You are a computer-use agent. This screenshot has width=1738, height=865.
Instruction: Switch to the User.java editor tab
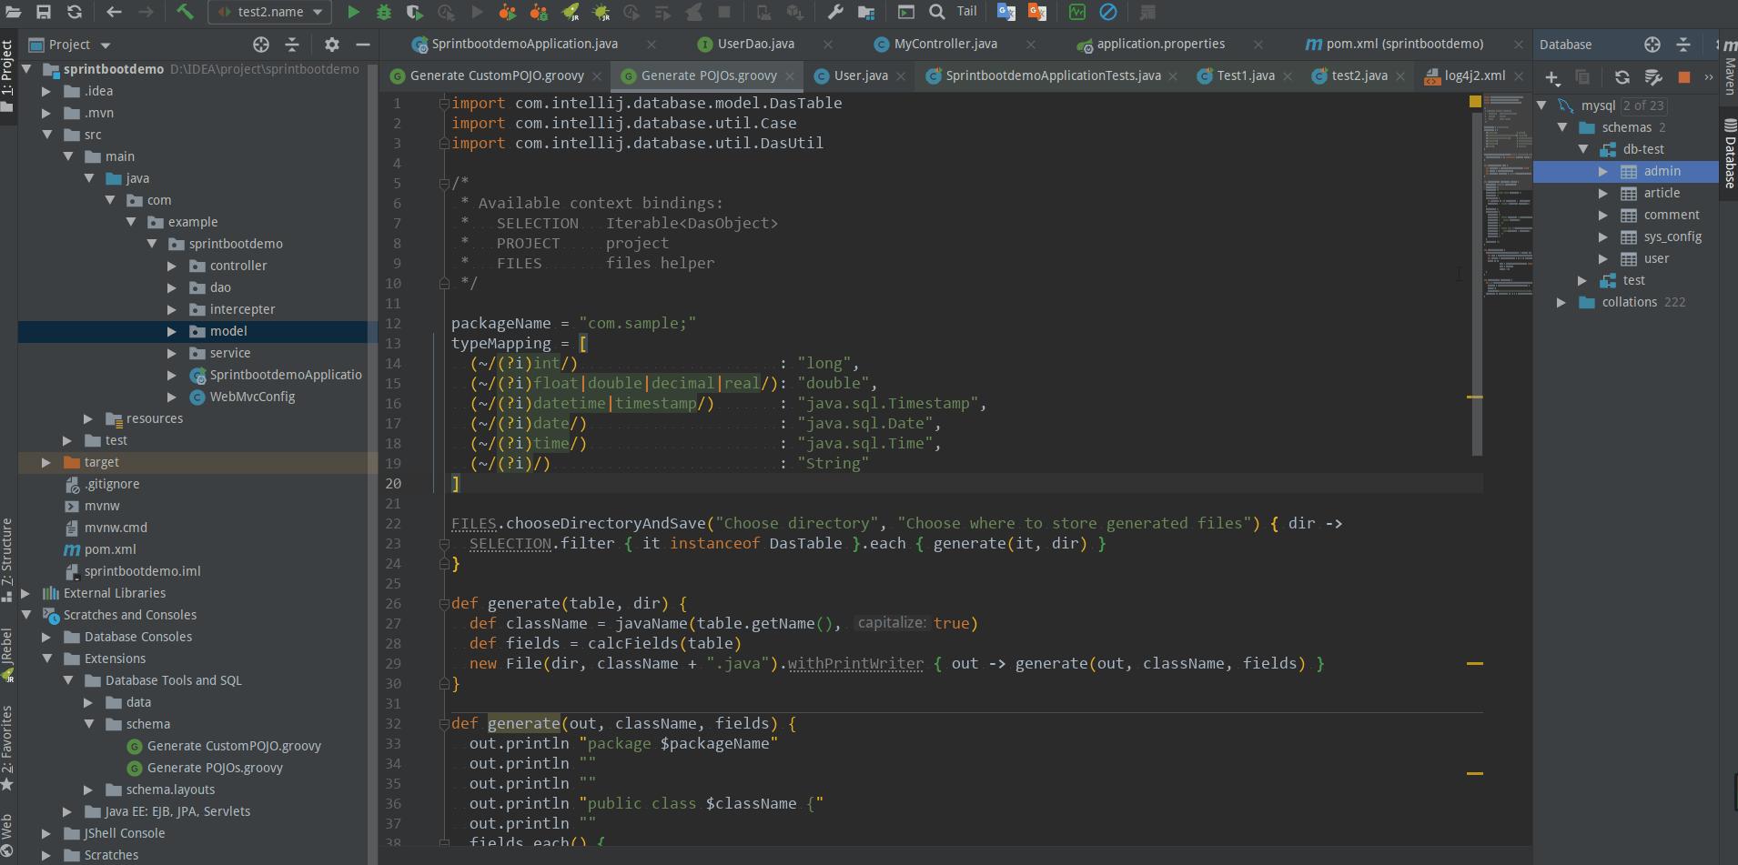pos(860,75)
